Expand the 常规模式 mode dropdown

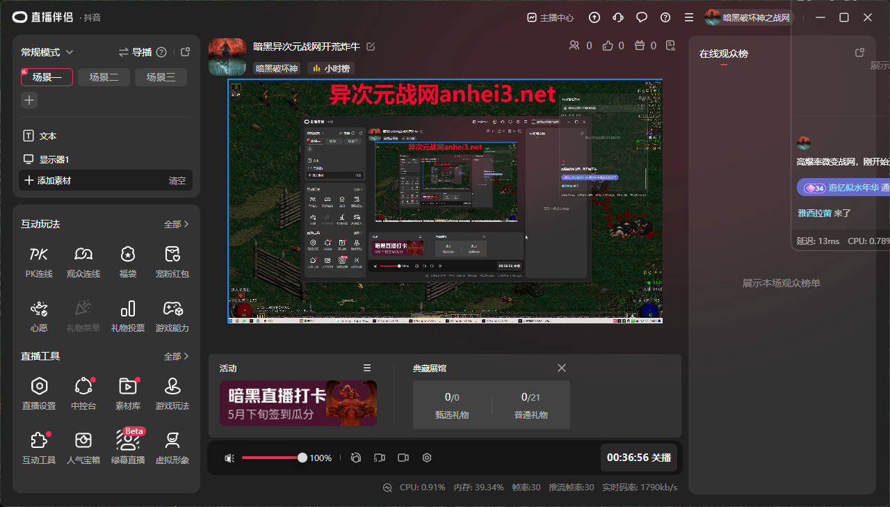coord(47,52)
